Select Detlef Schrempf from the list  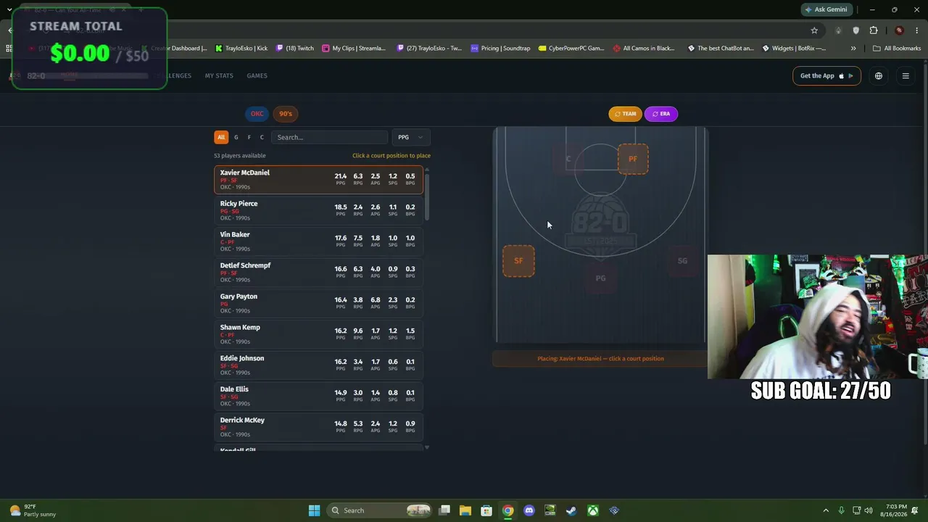(318, 273)
